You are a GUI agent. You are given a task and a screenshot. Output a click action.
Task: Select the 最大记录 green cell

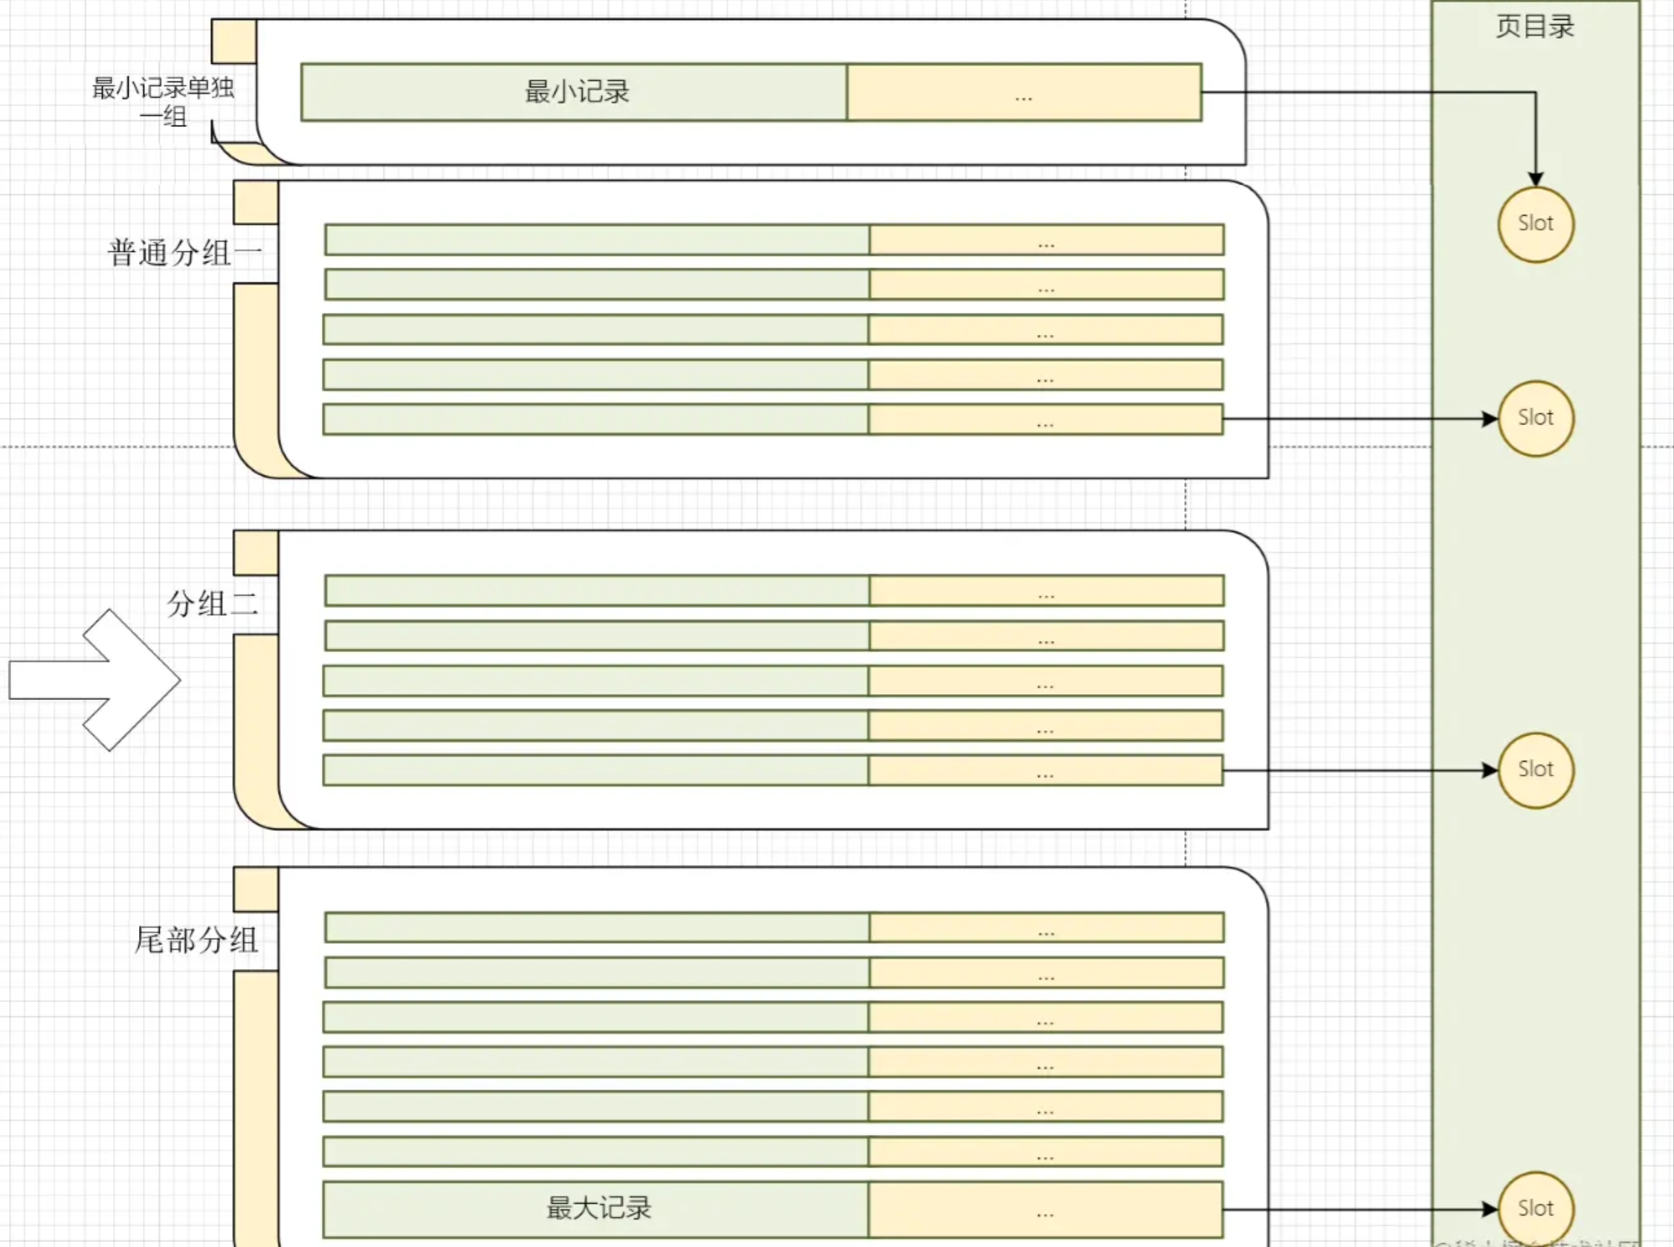[x=595, y=1209]
